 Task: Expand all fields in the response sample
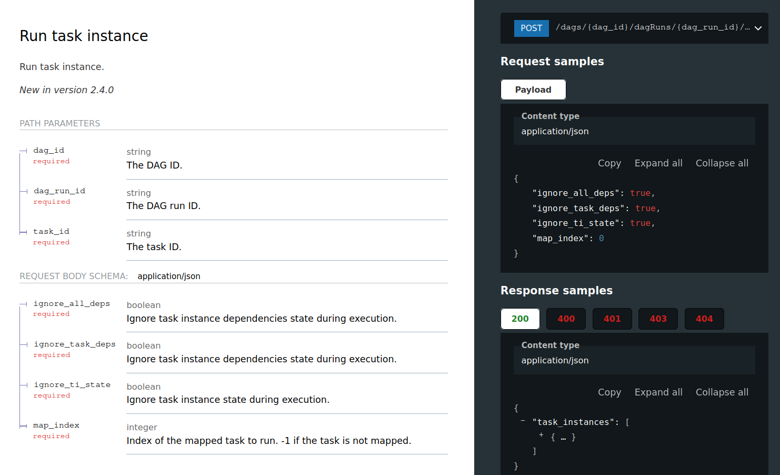click(x=658, y=392)
